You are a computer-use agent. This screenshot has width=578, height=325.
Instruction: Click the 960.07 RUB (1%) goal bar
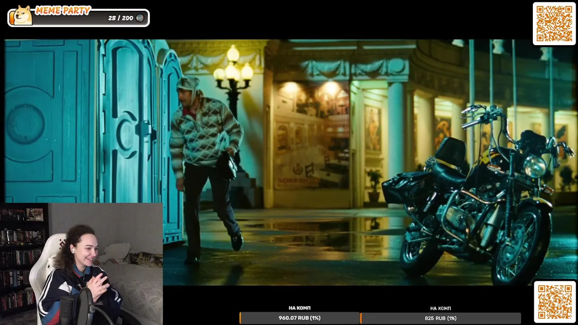pos(299,318)
